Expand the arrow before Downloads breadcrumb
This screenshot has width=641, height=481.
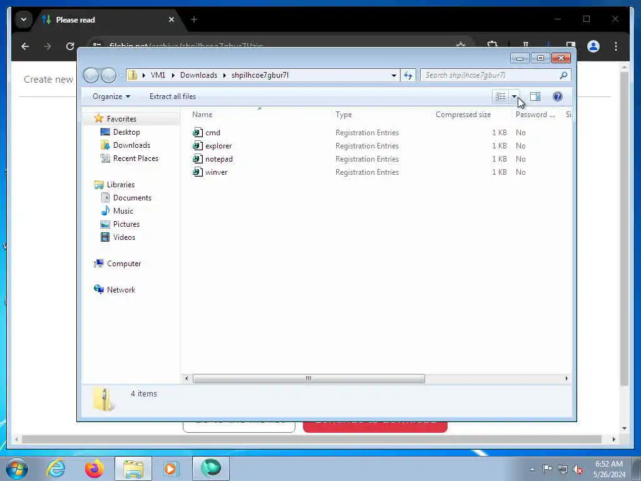(x=173, y=75)
